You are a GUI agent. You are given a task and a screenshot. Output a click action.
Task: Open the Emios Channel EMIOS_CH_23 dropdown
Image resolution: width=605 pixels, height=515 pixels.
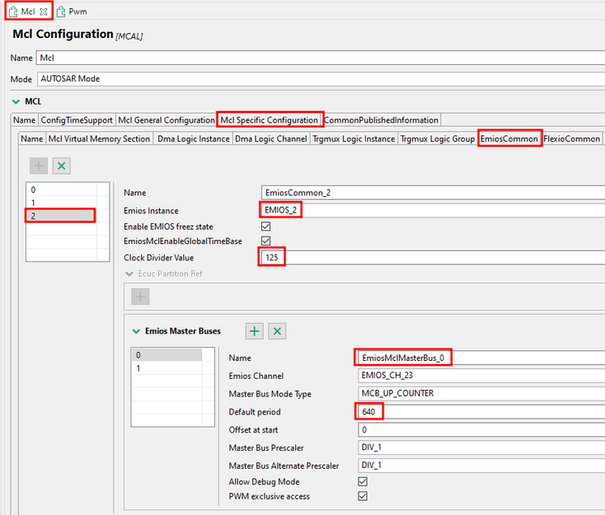point(481,376)
